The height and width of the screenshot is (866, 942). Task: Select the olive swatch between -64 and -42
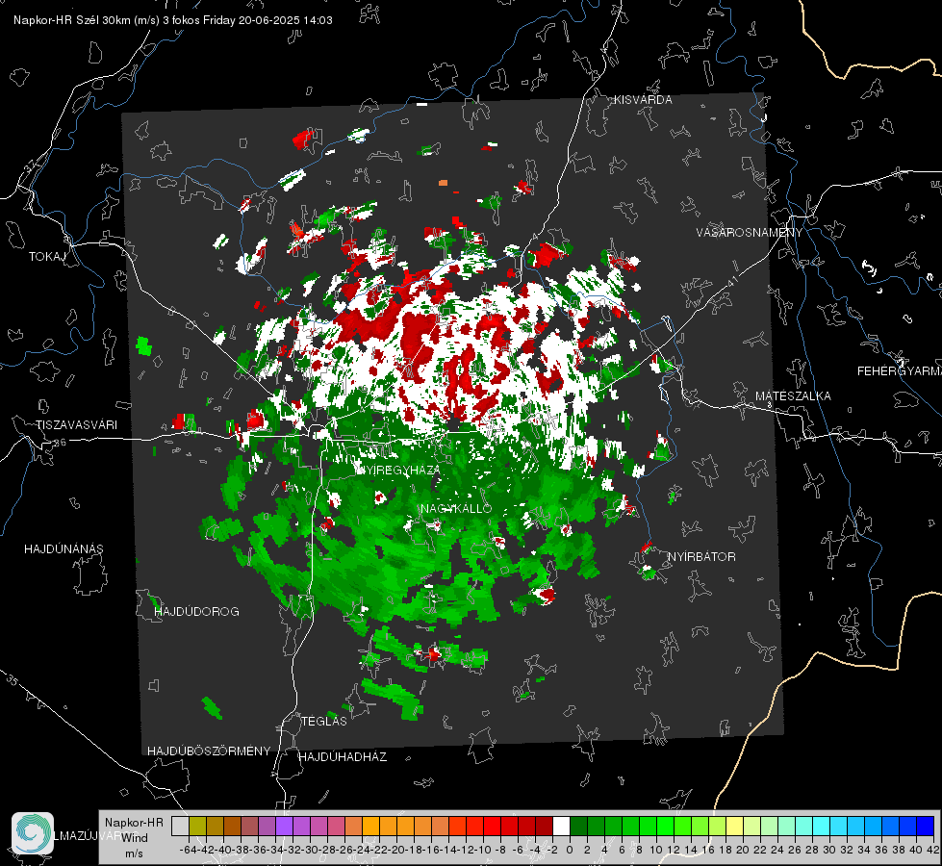pos(197,826)
